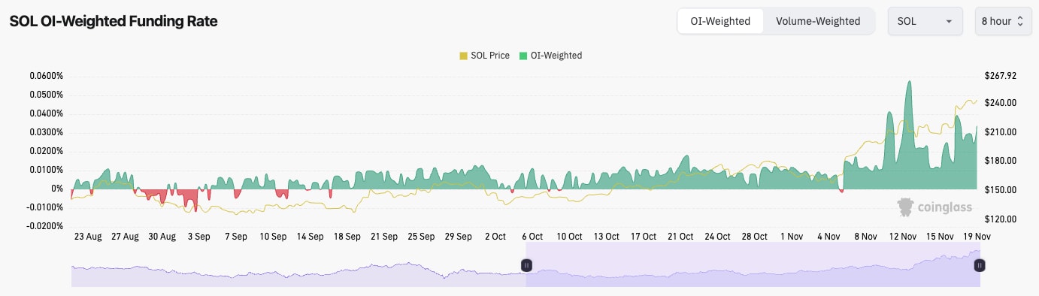Click the 0.0400% y-axis label
1039x296 pixels.
(x=47, y=113)
